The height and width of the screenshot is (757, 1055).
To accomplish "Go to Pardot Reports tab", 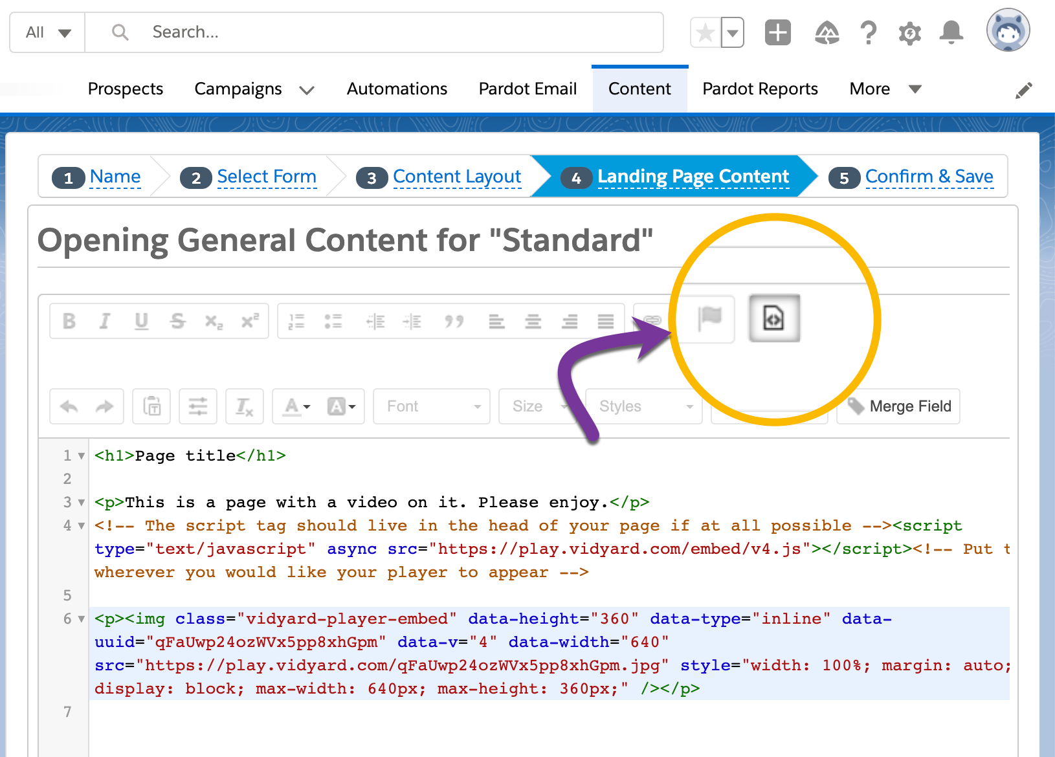I will point(760,89).
